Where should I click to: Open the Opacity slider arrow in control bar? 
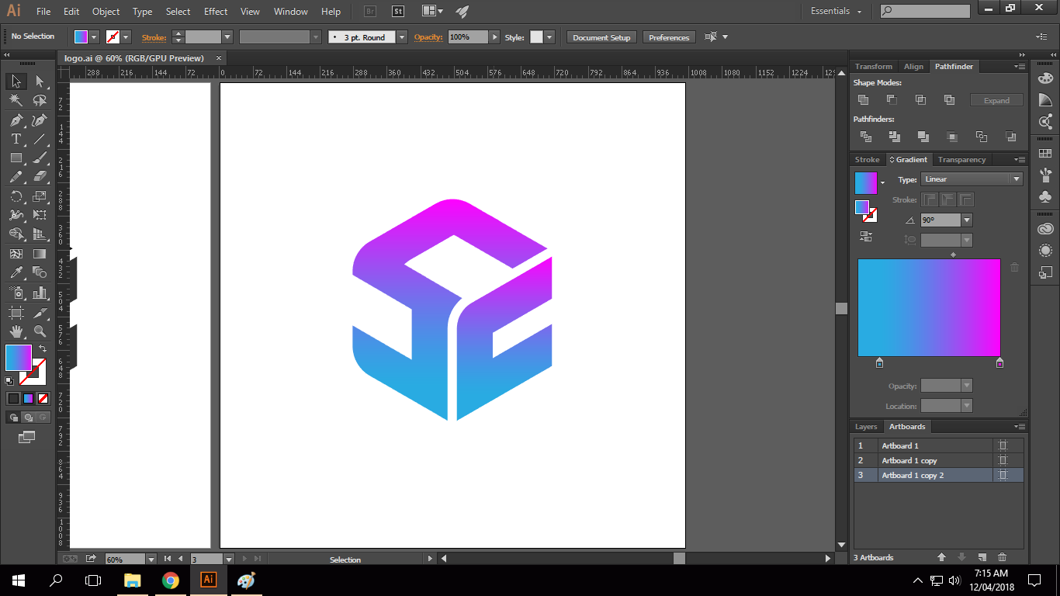494,37
